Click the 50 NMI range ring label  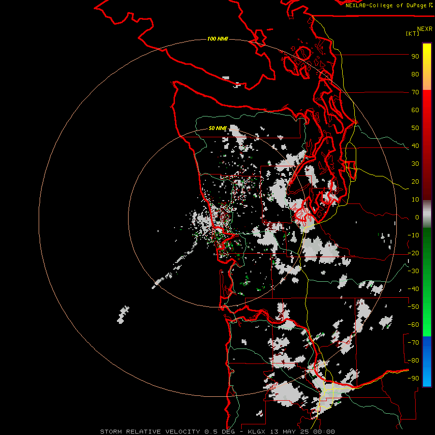218,128
